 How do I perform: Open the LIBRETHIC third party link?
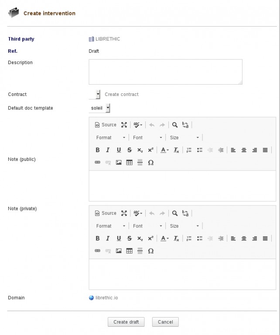[x=107, y=39]
